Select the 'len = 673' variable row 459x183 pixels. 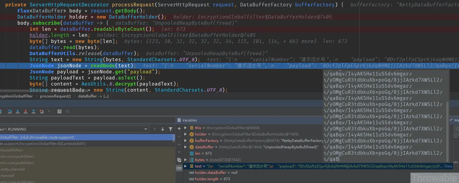click(x=203, y=153)
